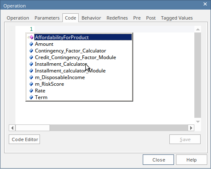Choose Installment_calculator_Module in the suggestion list
Viewport: 211px width, 169px height.
[x=70, y=71]
